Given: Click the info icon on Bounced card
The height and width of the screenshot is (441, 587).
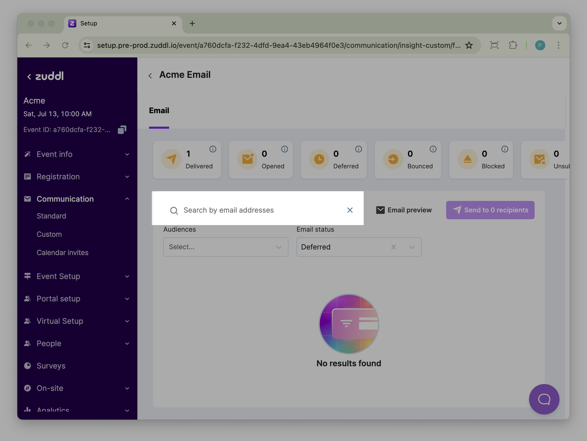Looking at the screenshot, I should click(x=433, y=149).
